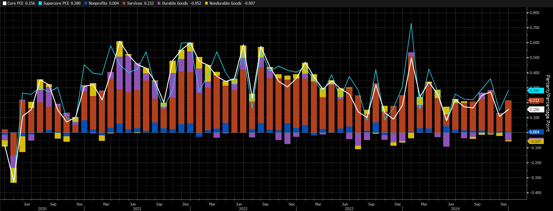
Task: Select the Core PCE 0.156 legend label
Action: click(21, 3)
